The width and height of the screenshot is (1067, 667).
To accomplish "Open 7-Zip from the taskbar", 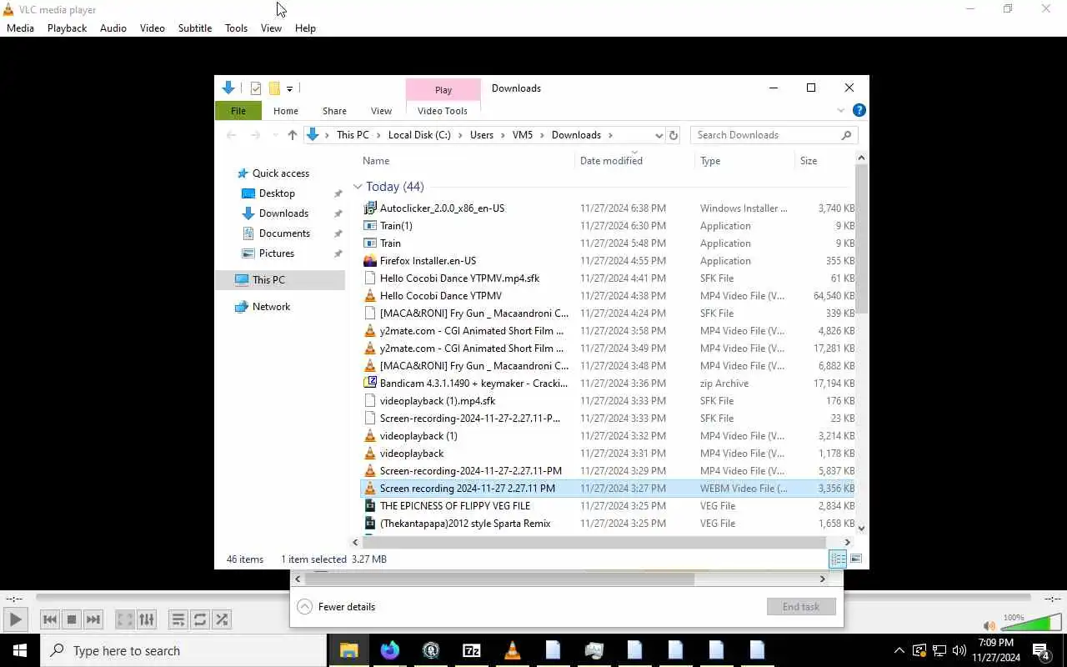I will point(471,650).
